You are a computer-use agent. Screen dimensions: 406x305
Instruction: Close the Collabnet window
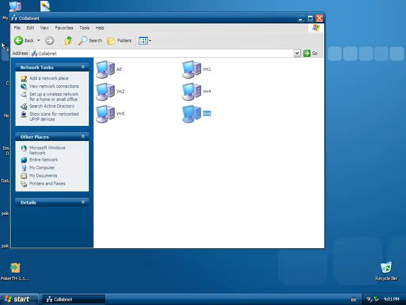tap(319, 18)
